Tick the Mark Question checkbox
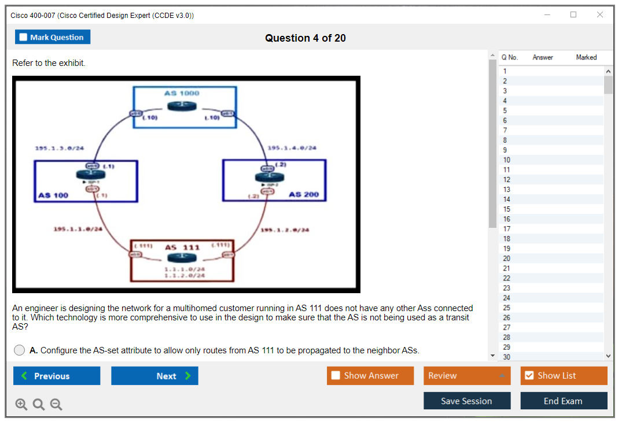 (x=24, y=38)
